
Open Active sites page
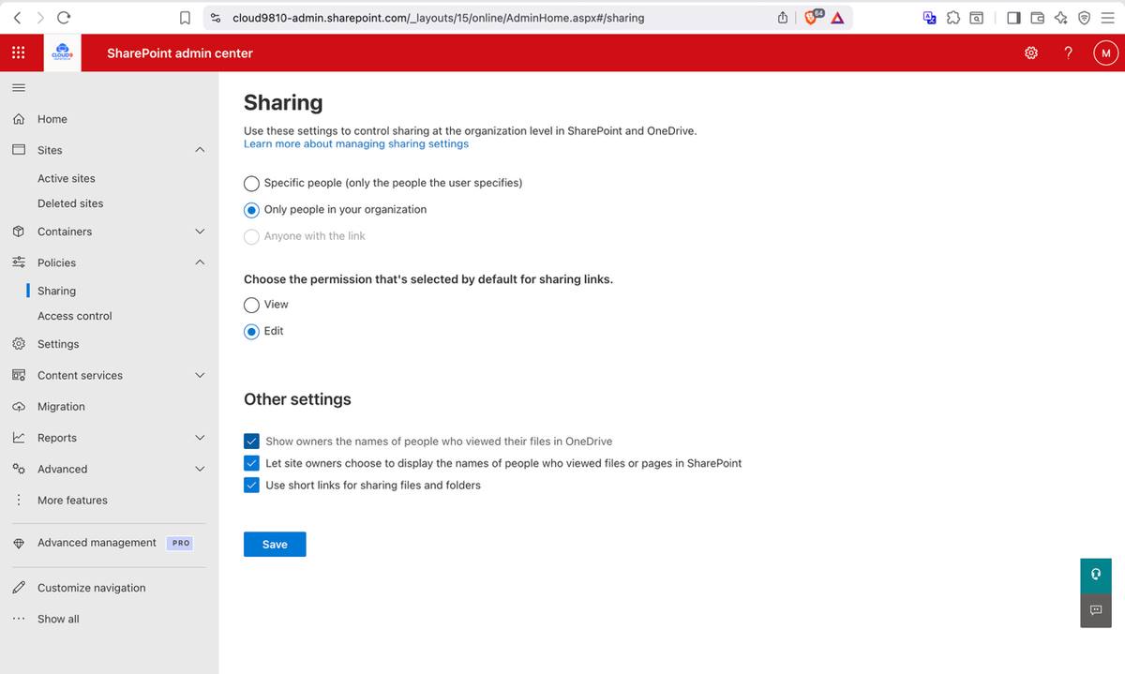coord(67,178)
